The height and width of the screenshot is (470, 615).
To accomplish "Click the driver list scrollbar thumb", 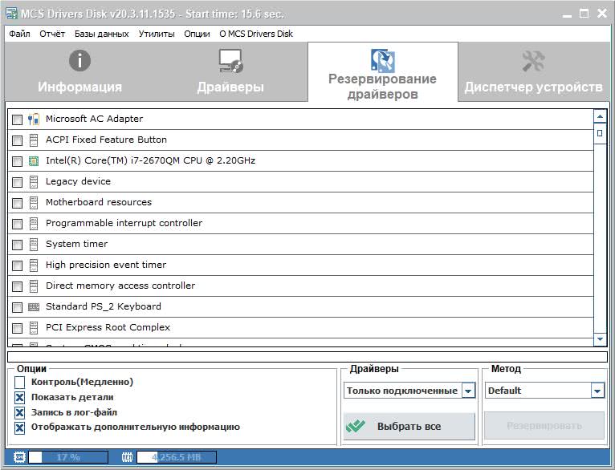I will pyautogui.click(x=600, y=133).
